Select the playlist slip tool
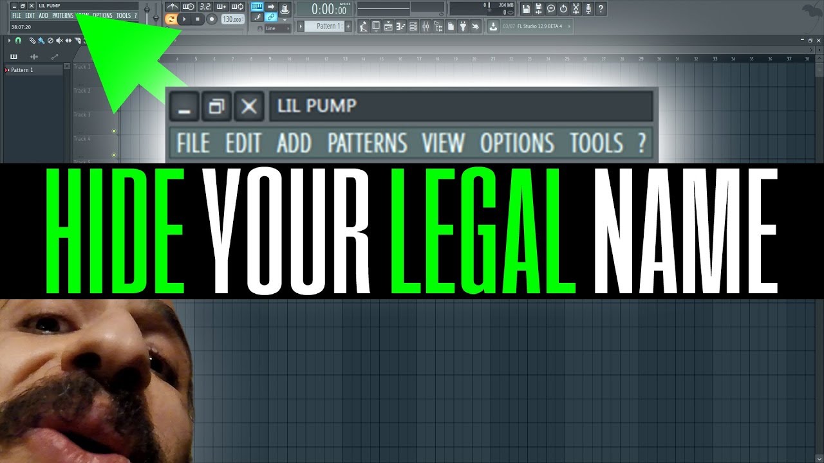The width and height of the screenshot is (824, 463). 68,41
